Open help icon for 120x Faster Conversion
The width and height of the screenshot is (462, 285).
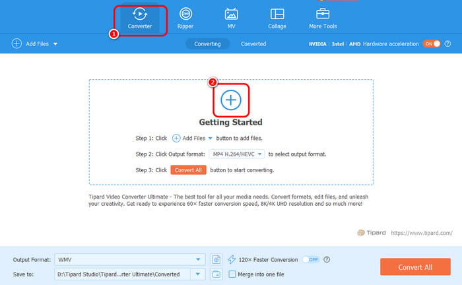point(327,259)
